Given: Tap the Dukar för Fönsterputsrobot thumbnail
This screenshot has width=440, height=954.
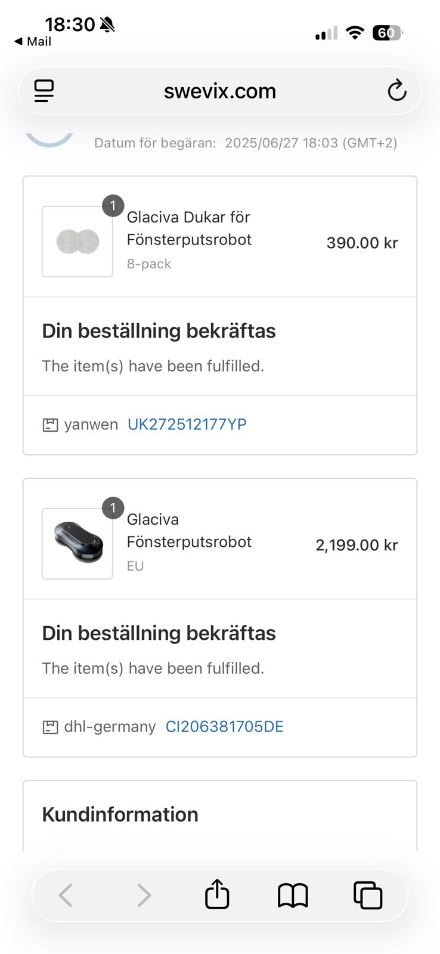Looking at the screenshot, I should click(77, 241).
